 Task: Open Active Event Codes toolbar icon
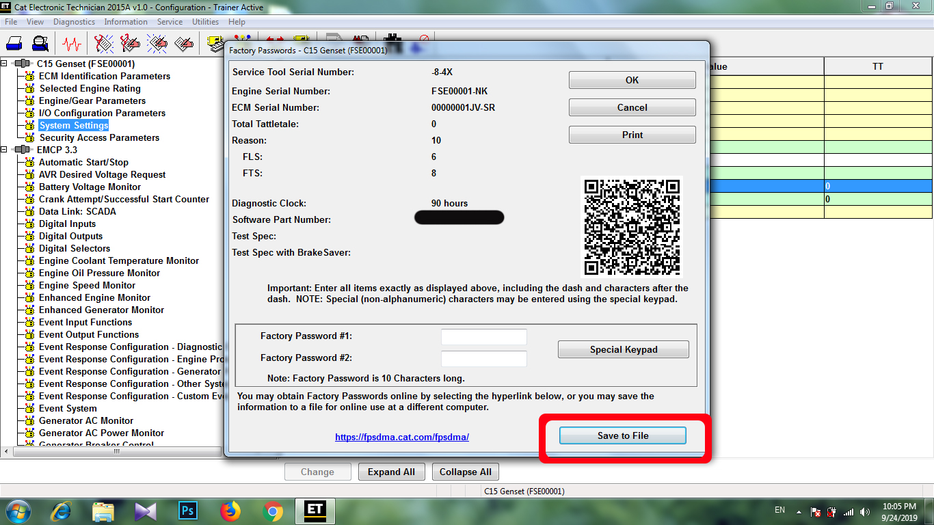[157, 44]
